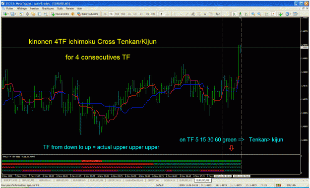Switch to the GOLD,M15 chart tab
Screen dimensions: 310x188
[169, 180]
